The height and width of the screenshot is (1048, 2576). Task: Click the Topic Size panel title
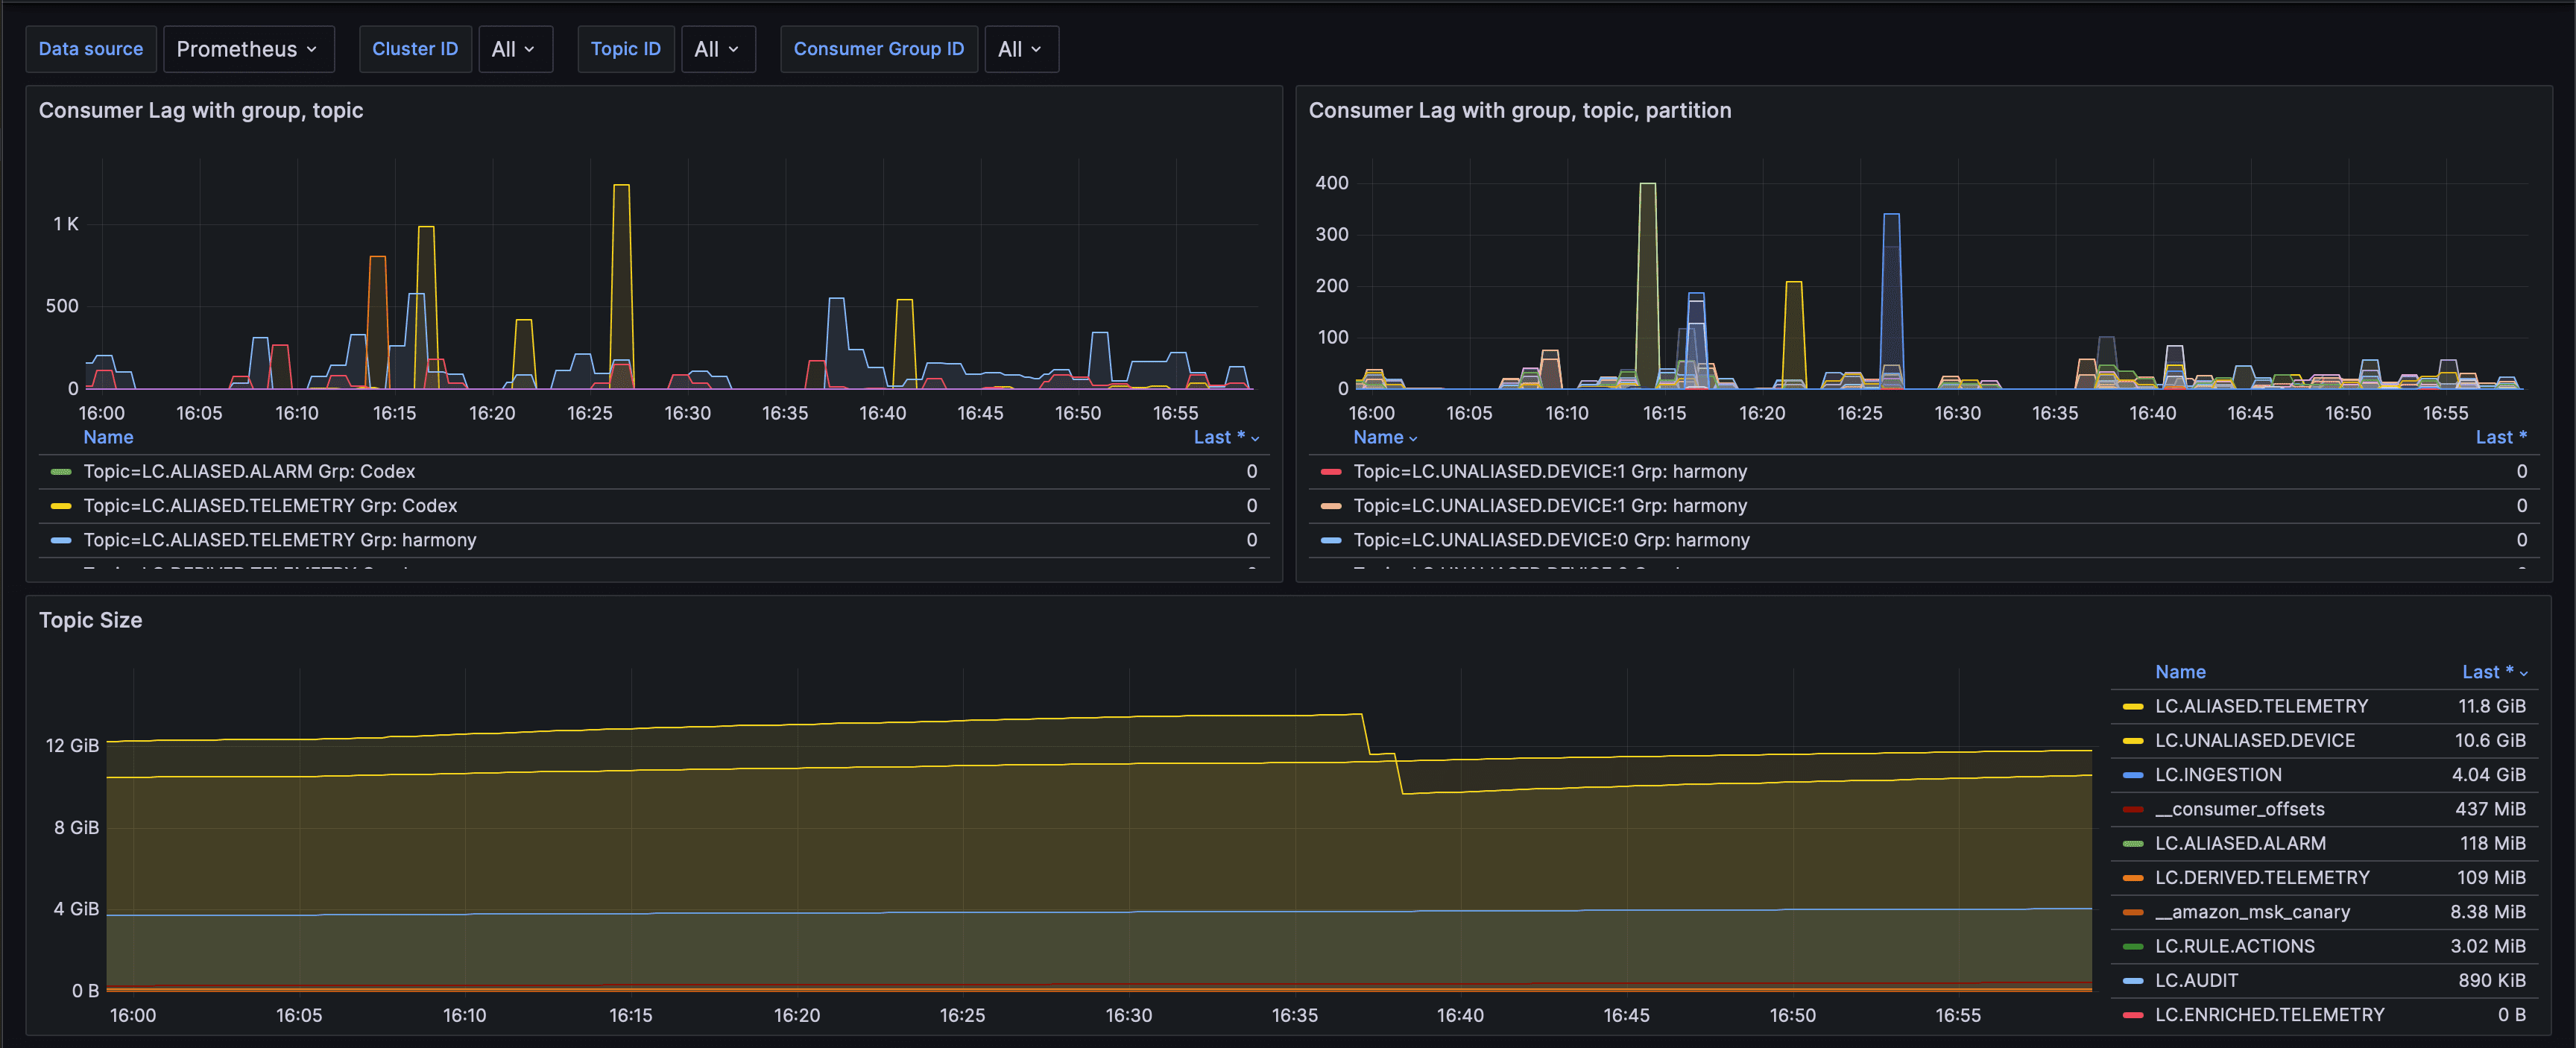click(x=90, y=620)
